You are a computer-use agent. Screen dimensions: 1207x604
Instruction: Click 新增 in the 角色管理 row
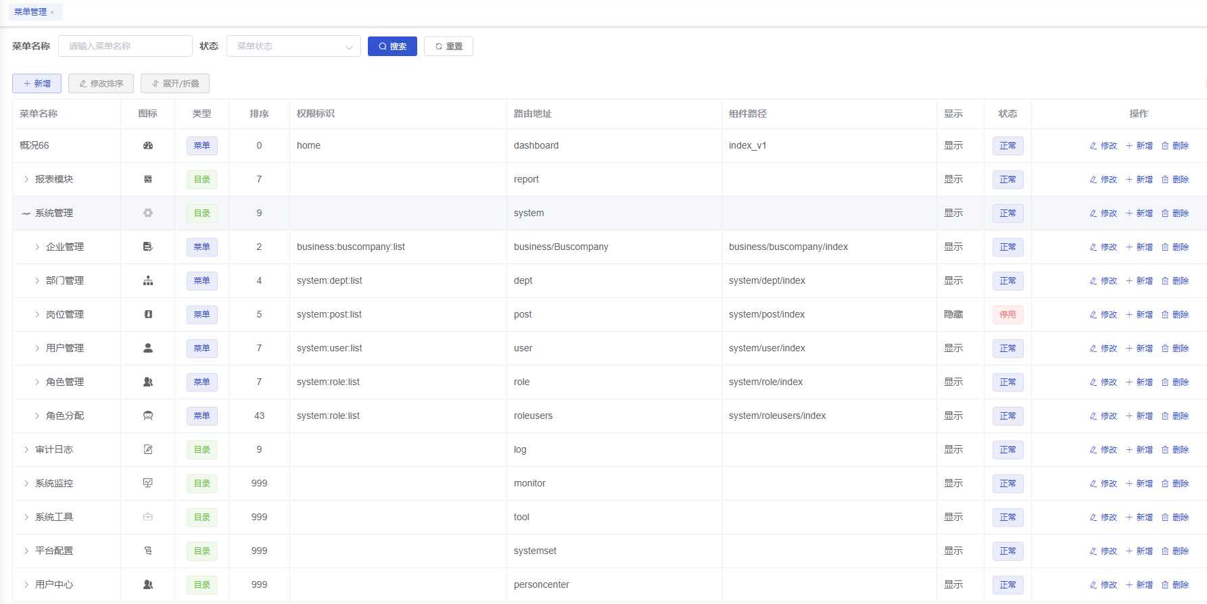pyautogui.click(x=1139, y=382)
